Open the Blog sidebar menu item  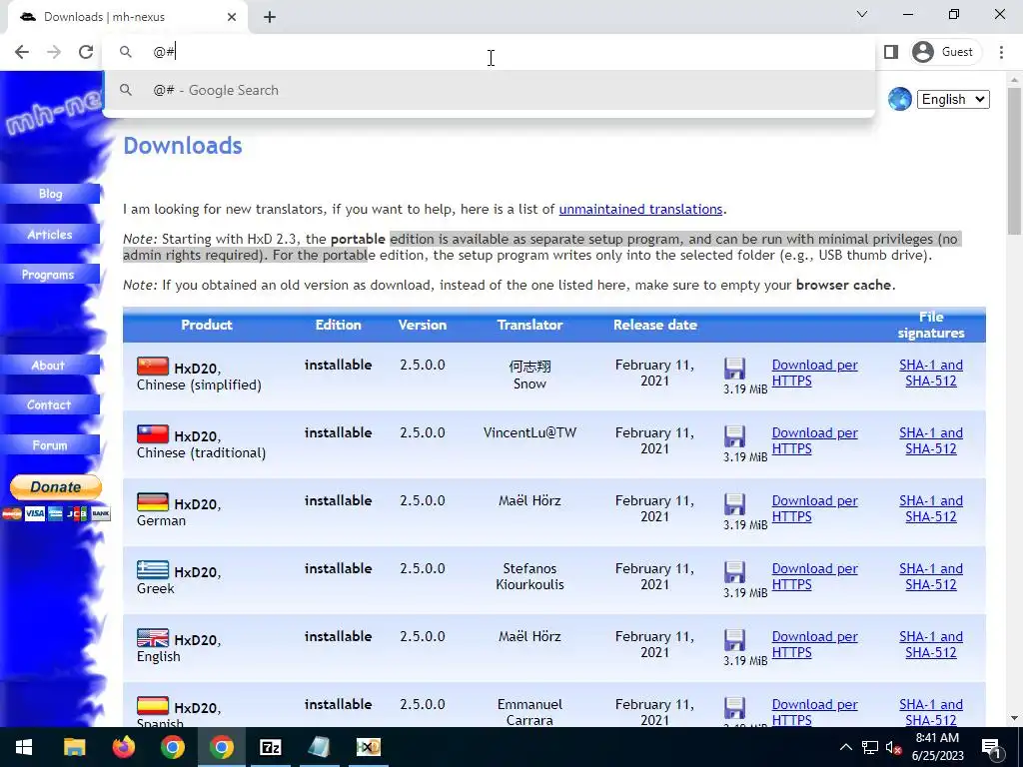click(50, 194)
